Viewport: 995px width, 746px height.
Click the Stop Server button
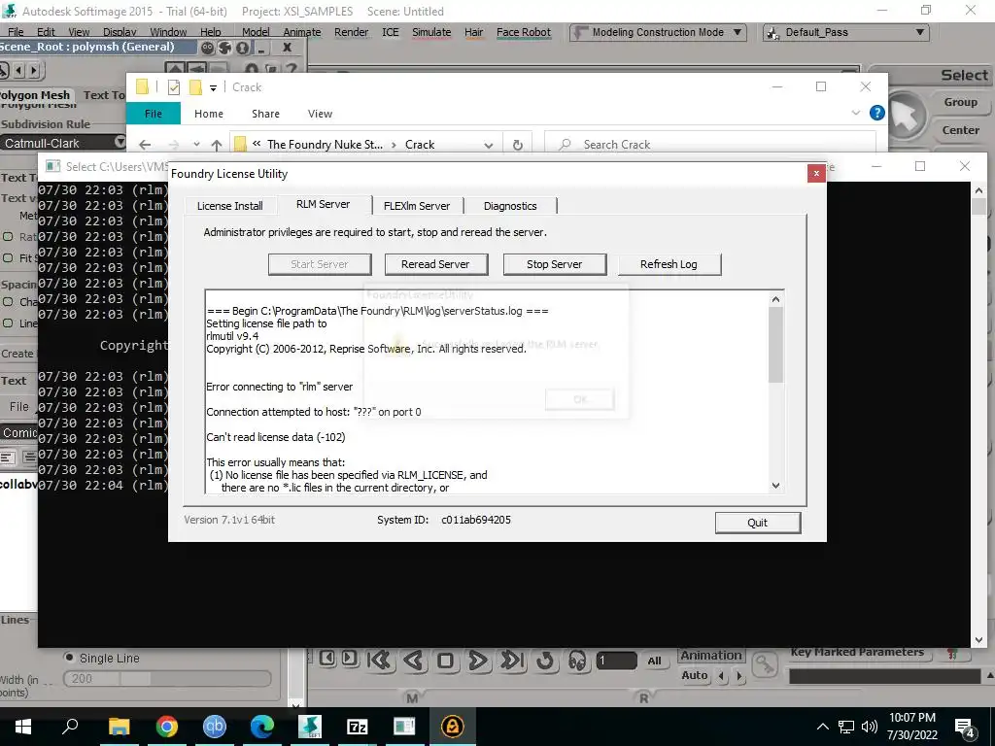[555, 264]
